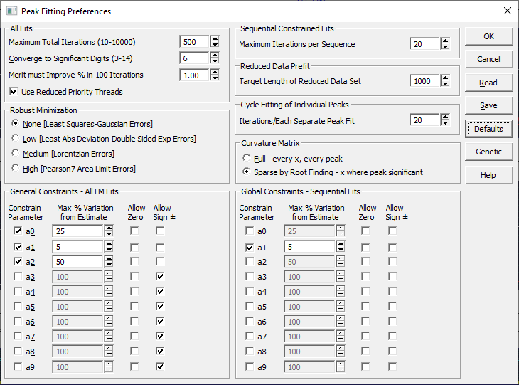Decrease a1 max variation in Global Constraints
This screenshot has height=385, width=519.
(x=341, y=250)
